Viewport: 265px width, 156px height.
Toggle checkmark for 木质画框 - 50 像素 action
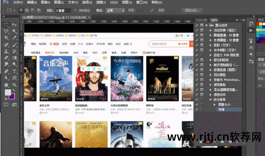coord(197,40)
